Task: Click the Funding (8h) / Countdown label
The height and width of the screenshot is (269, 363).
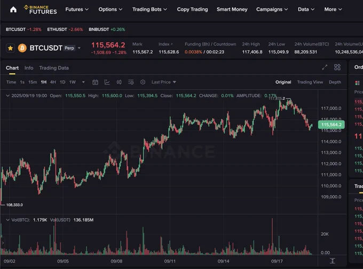Action: pos(210,44)
